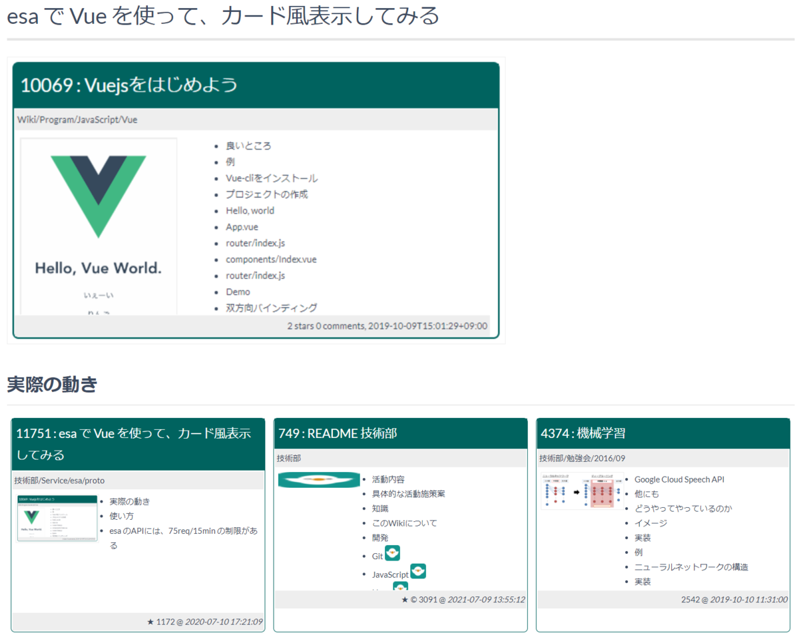The width and height of the screenshot is (799, 635).
Task: Open the small screenshot thumbnail in card 11751
Action: pyautogui.click(x=57, y=519)
